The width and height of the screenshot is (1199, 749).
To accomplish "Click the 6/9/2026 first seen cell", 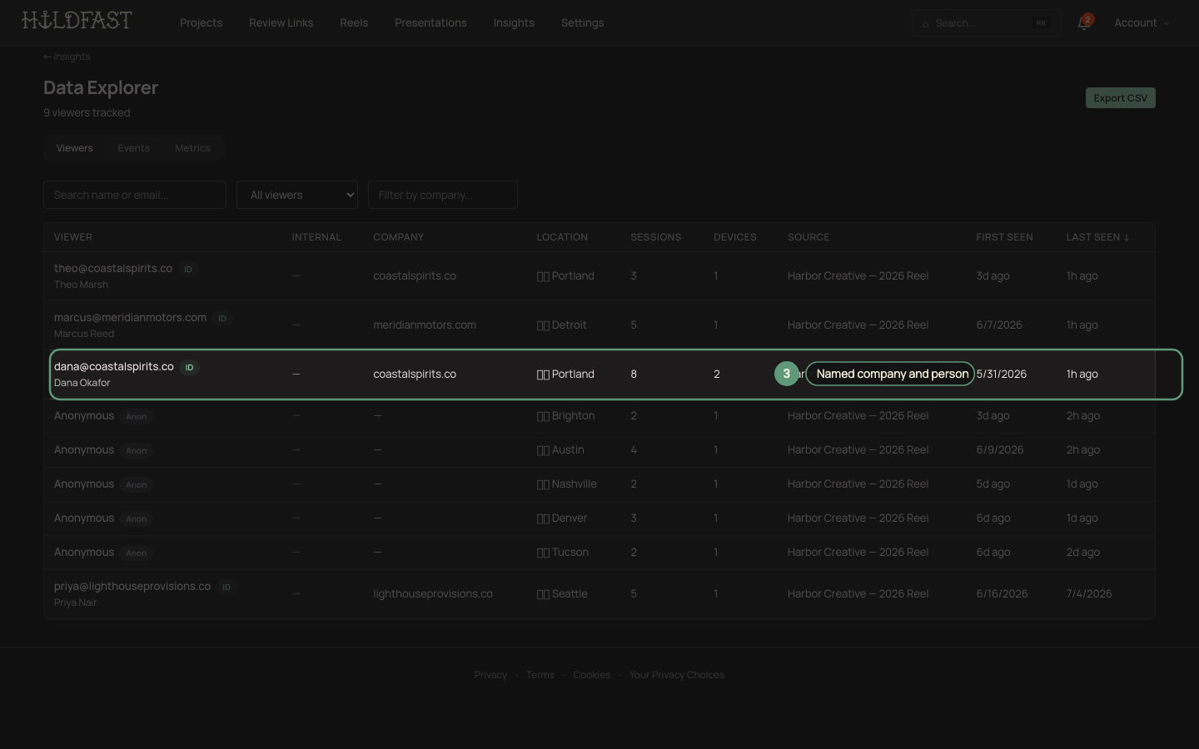I will (x=1000, y=450).
